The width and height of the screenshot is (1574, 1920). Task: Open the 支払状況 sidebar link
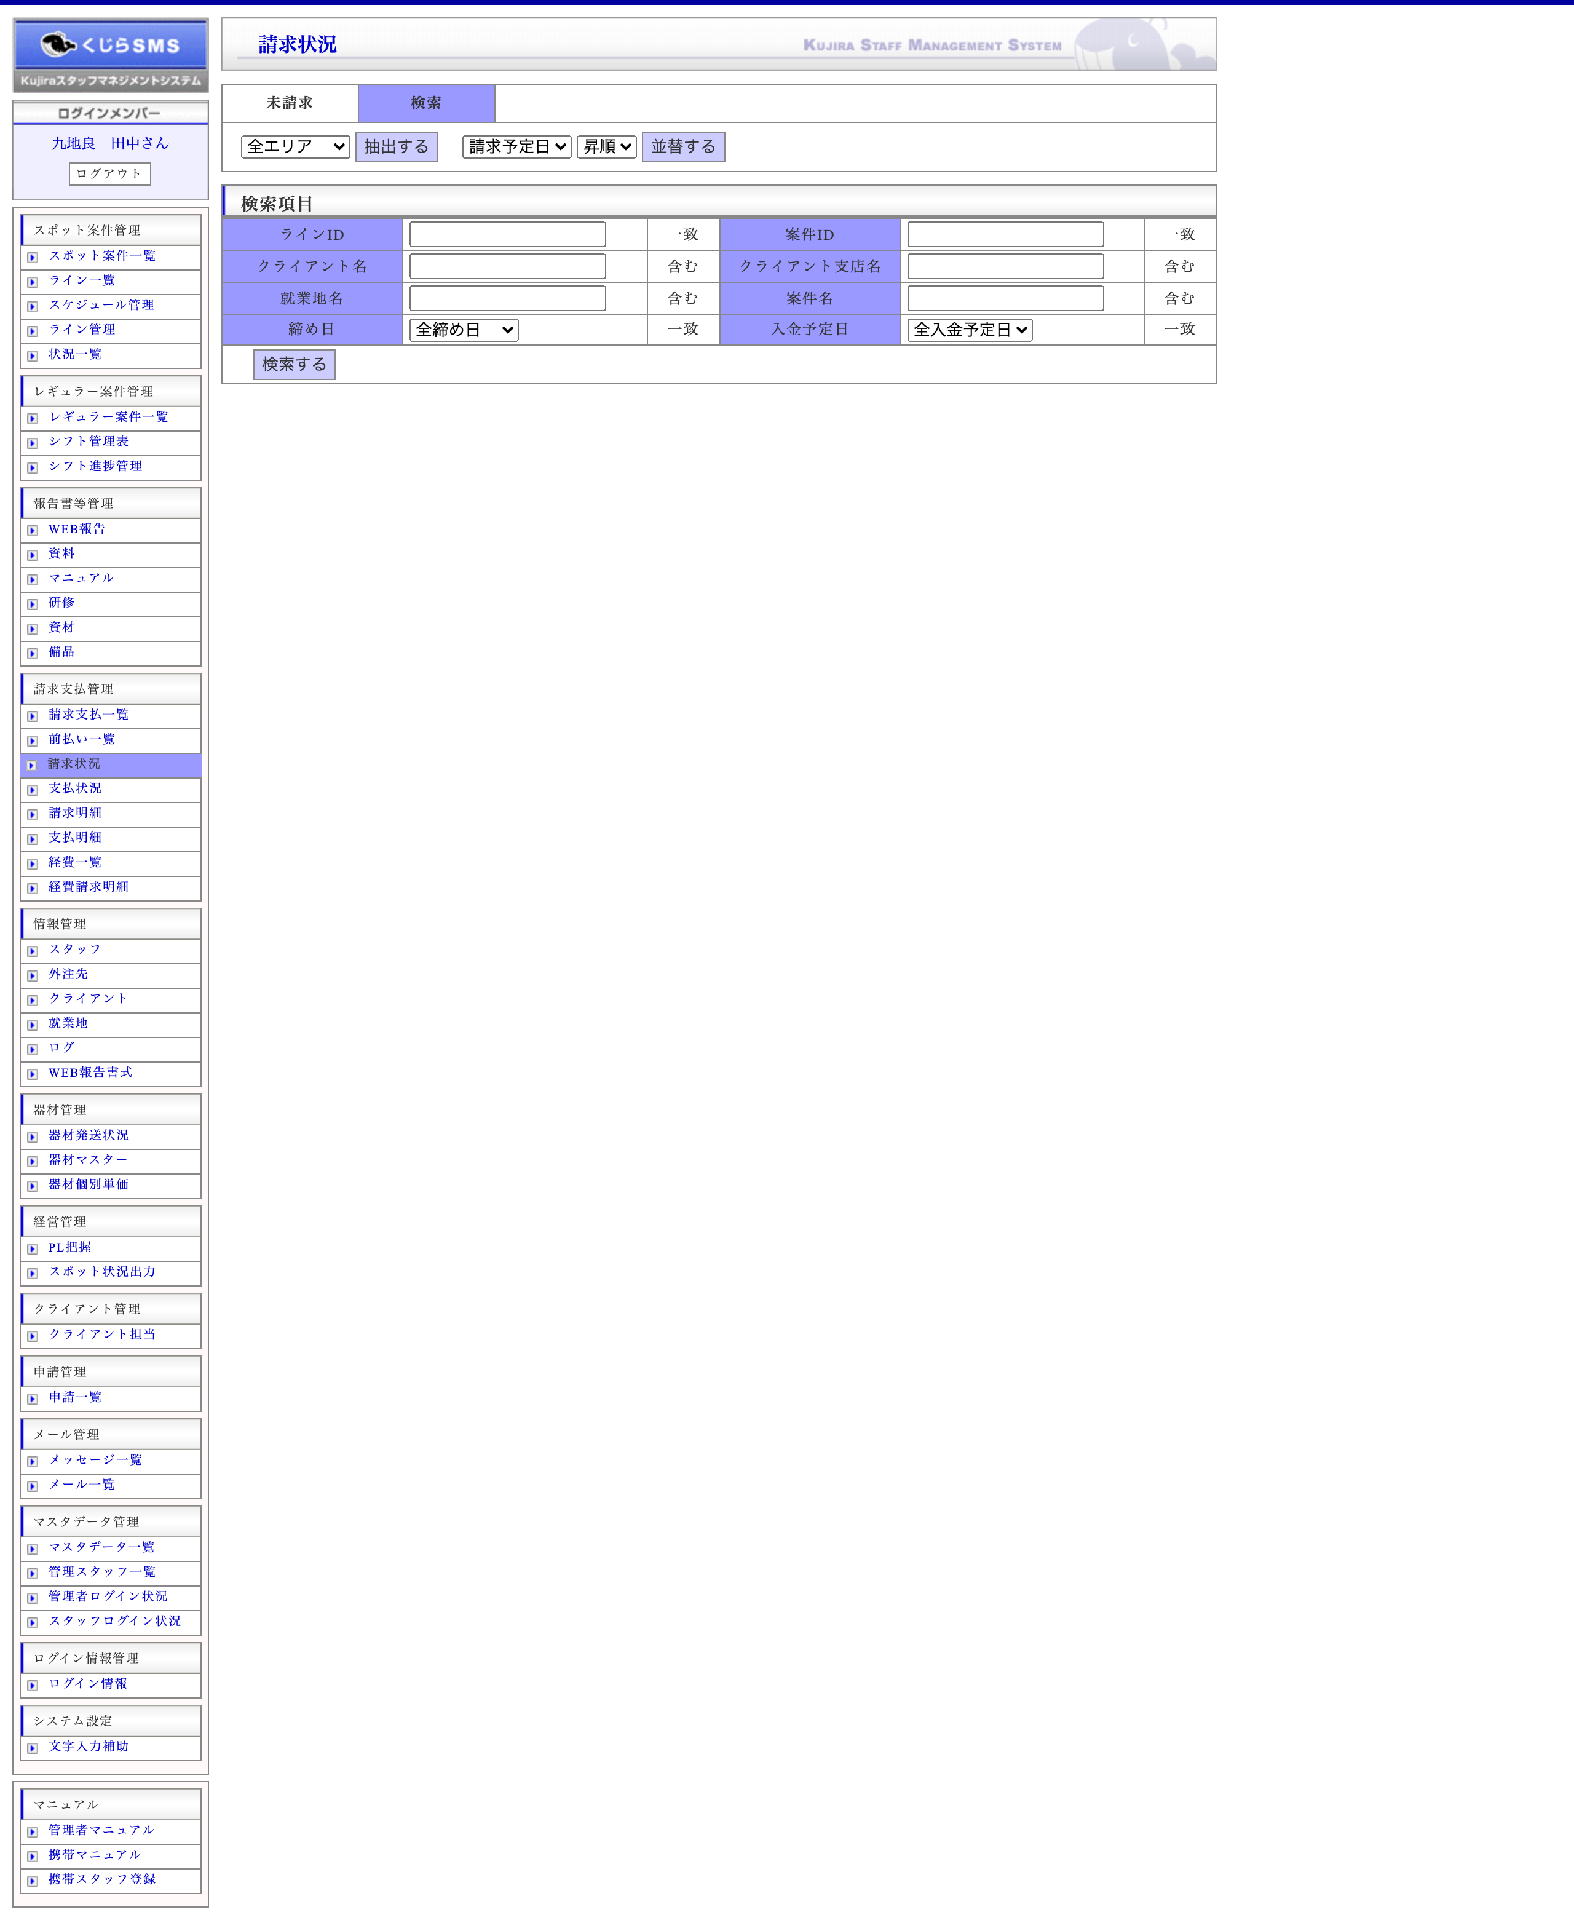coord(75,788)
